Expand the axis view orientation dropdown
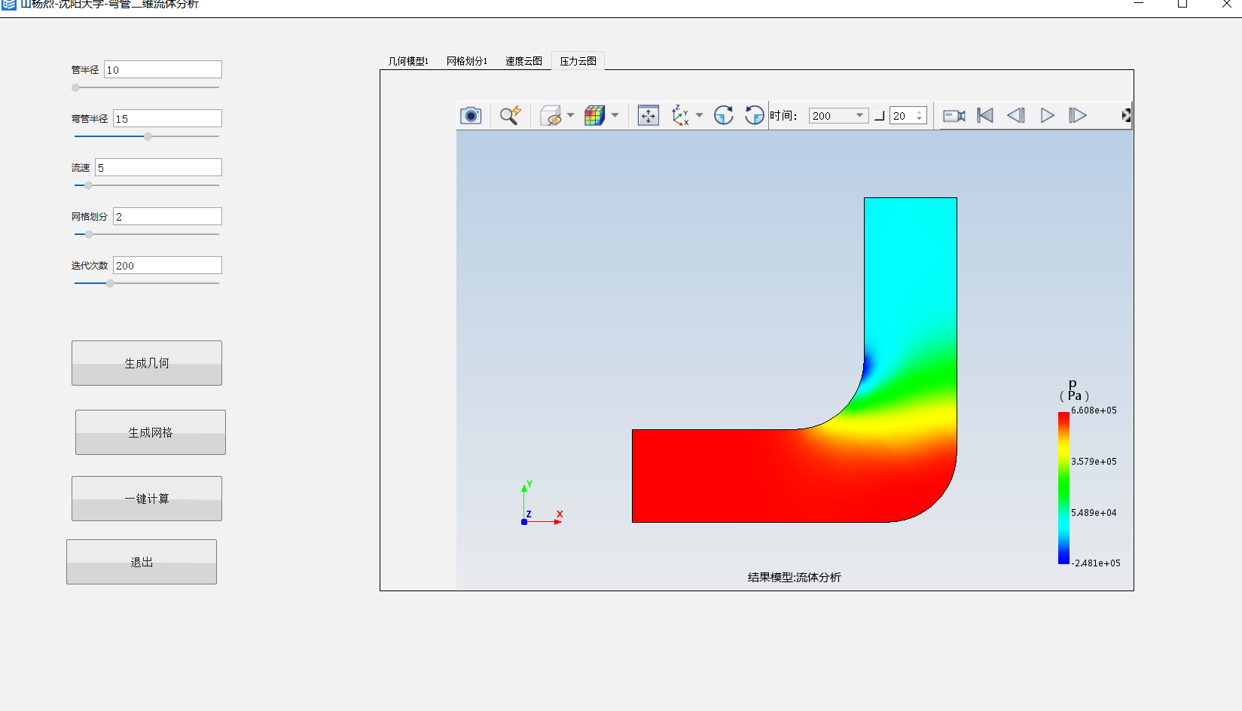The height and width of the screenshot is (711, 1242). pos(699,115)
